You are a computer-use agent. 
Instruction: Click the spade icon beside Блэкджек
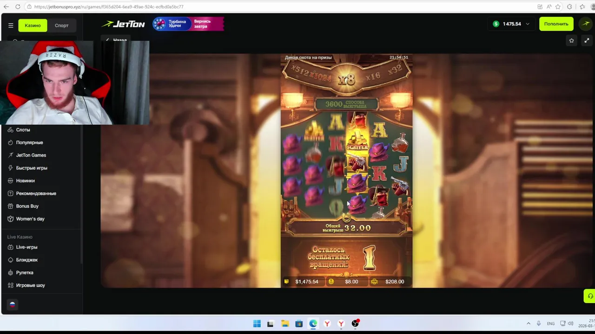coord(10,260)
